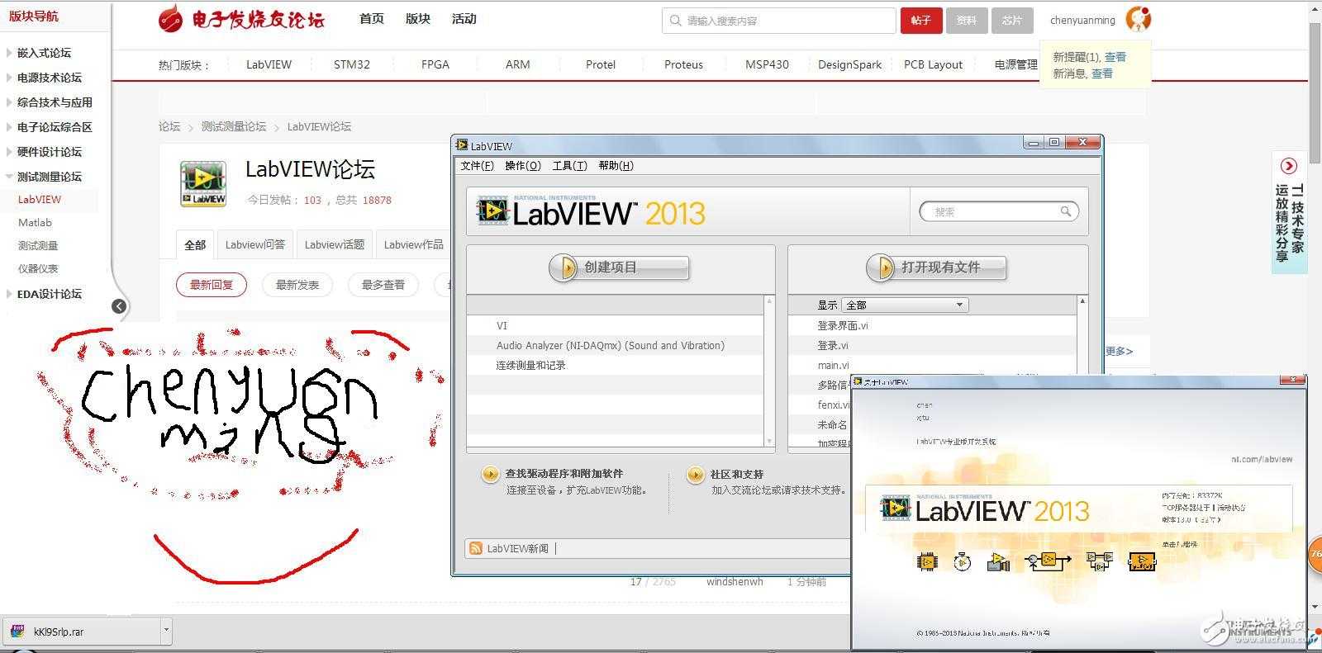The image size is (1322, 653).
Task: Click the grey 资料 search button
Action: [967, 21]
